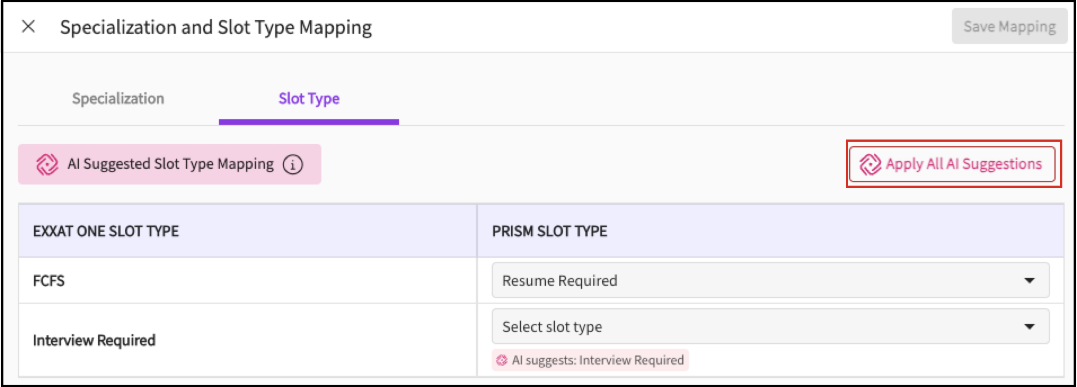
Task: Click the pink AI logo in the AI Suggested badge
Action: [x=47, y=165]
